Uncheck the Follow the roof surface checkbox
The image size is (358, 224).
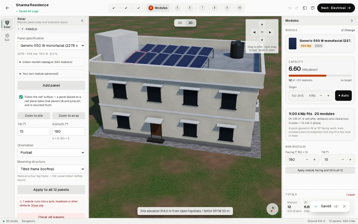21,97
